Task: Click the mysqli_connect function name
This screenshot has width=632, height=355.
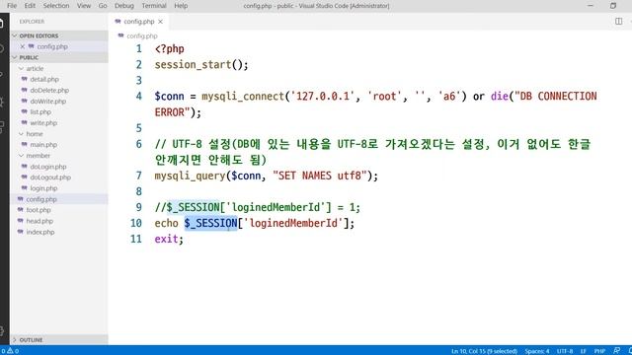Action: 243,97
